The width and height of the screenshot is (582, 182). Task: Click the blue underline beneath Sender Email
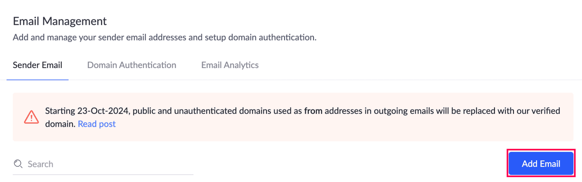(x=37, y=80)
